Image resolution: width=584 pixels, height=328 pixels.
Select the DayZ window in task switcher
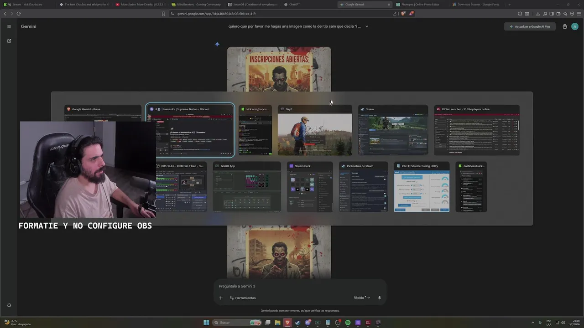315,130
